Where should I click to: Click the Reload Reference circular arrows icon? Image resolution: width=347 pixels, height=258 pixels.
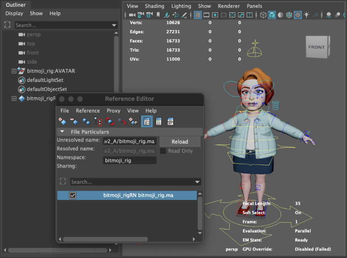pyautogui.click(x=110, y=121)
